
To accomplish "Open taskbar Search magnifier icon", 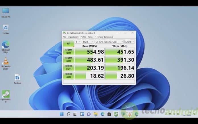I will (x=68, y=114).
